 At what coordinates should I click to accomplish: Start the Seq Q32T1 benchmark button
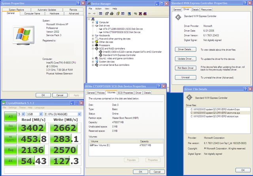tap(11, 128)
